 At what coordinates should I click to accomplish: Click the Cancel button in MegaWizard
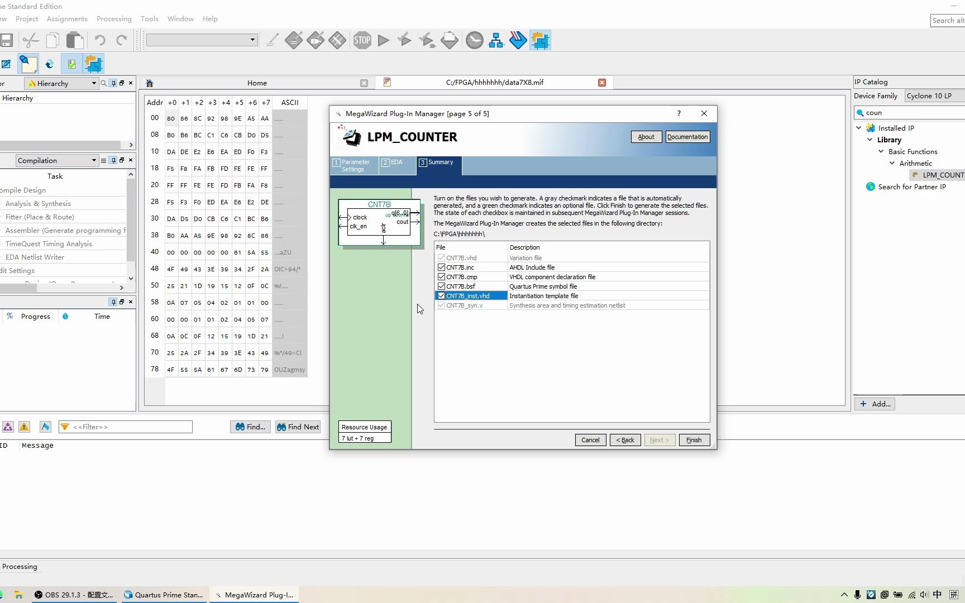tap(590, 440)
